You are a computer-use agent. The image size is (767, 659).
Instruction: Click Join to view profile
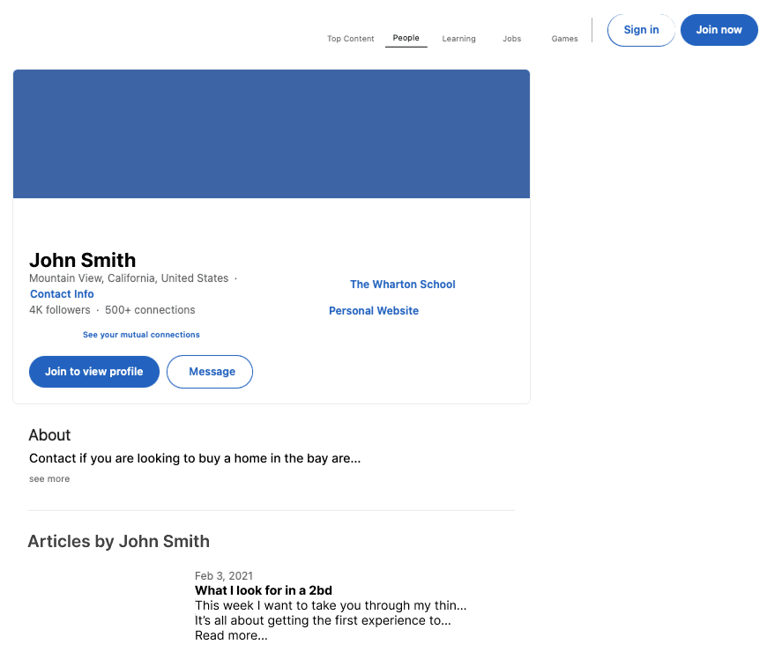coord(94,372)
